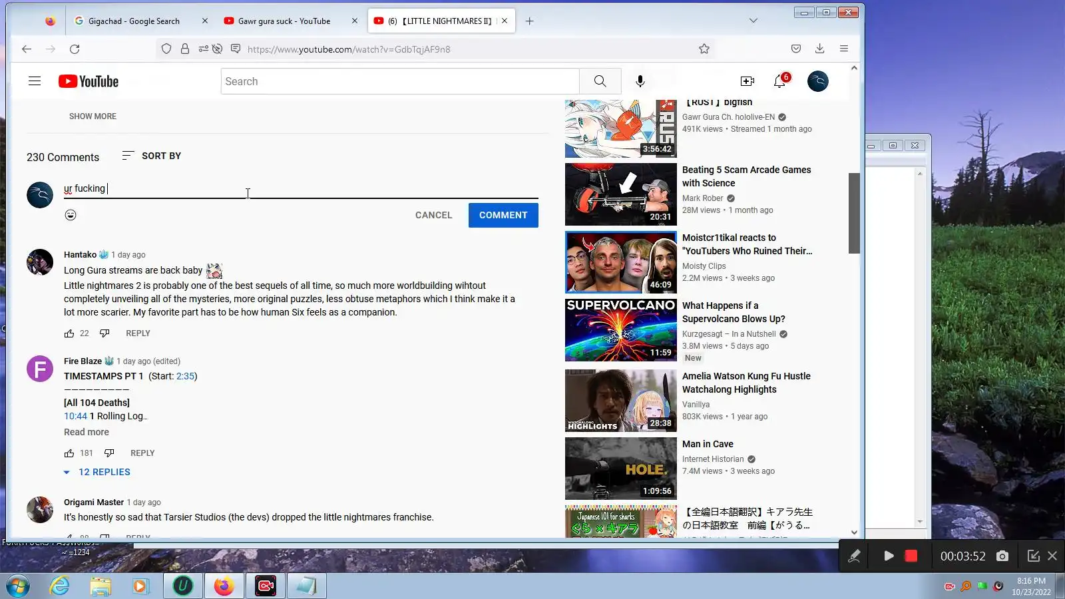Open Firefox downloads panel
1065x599 pixels.
click(819, 49)
